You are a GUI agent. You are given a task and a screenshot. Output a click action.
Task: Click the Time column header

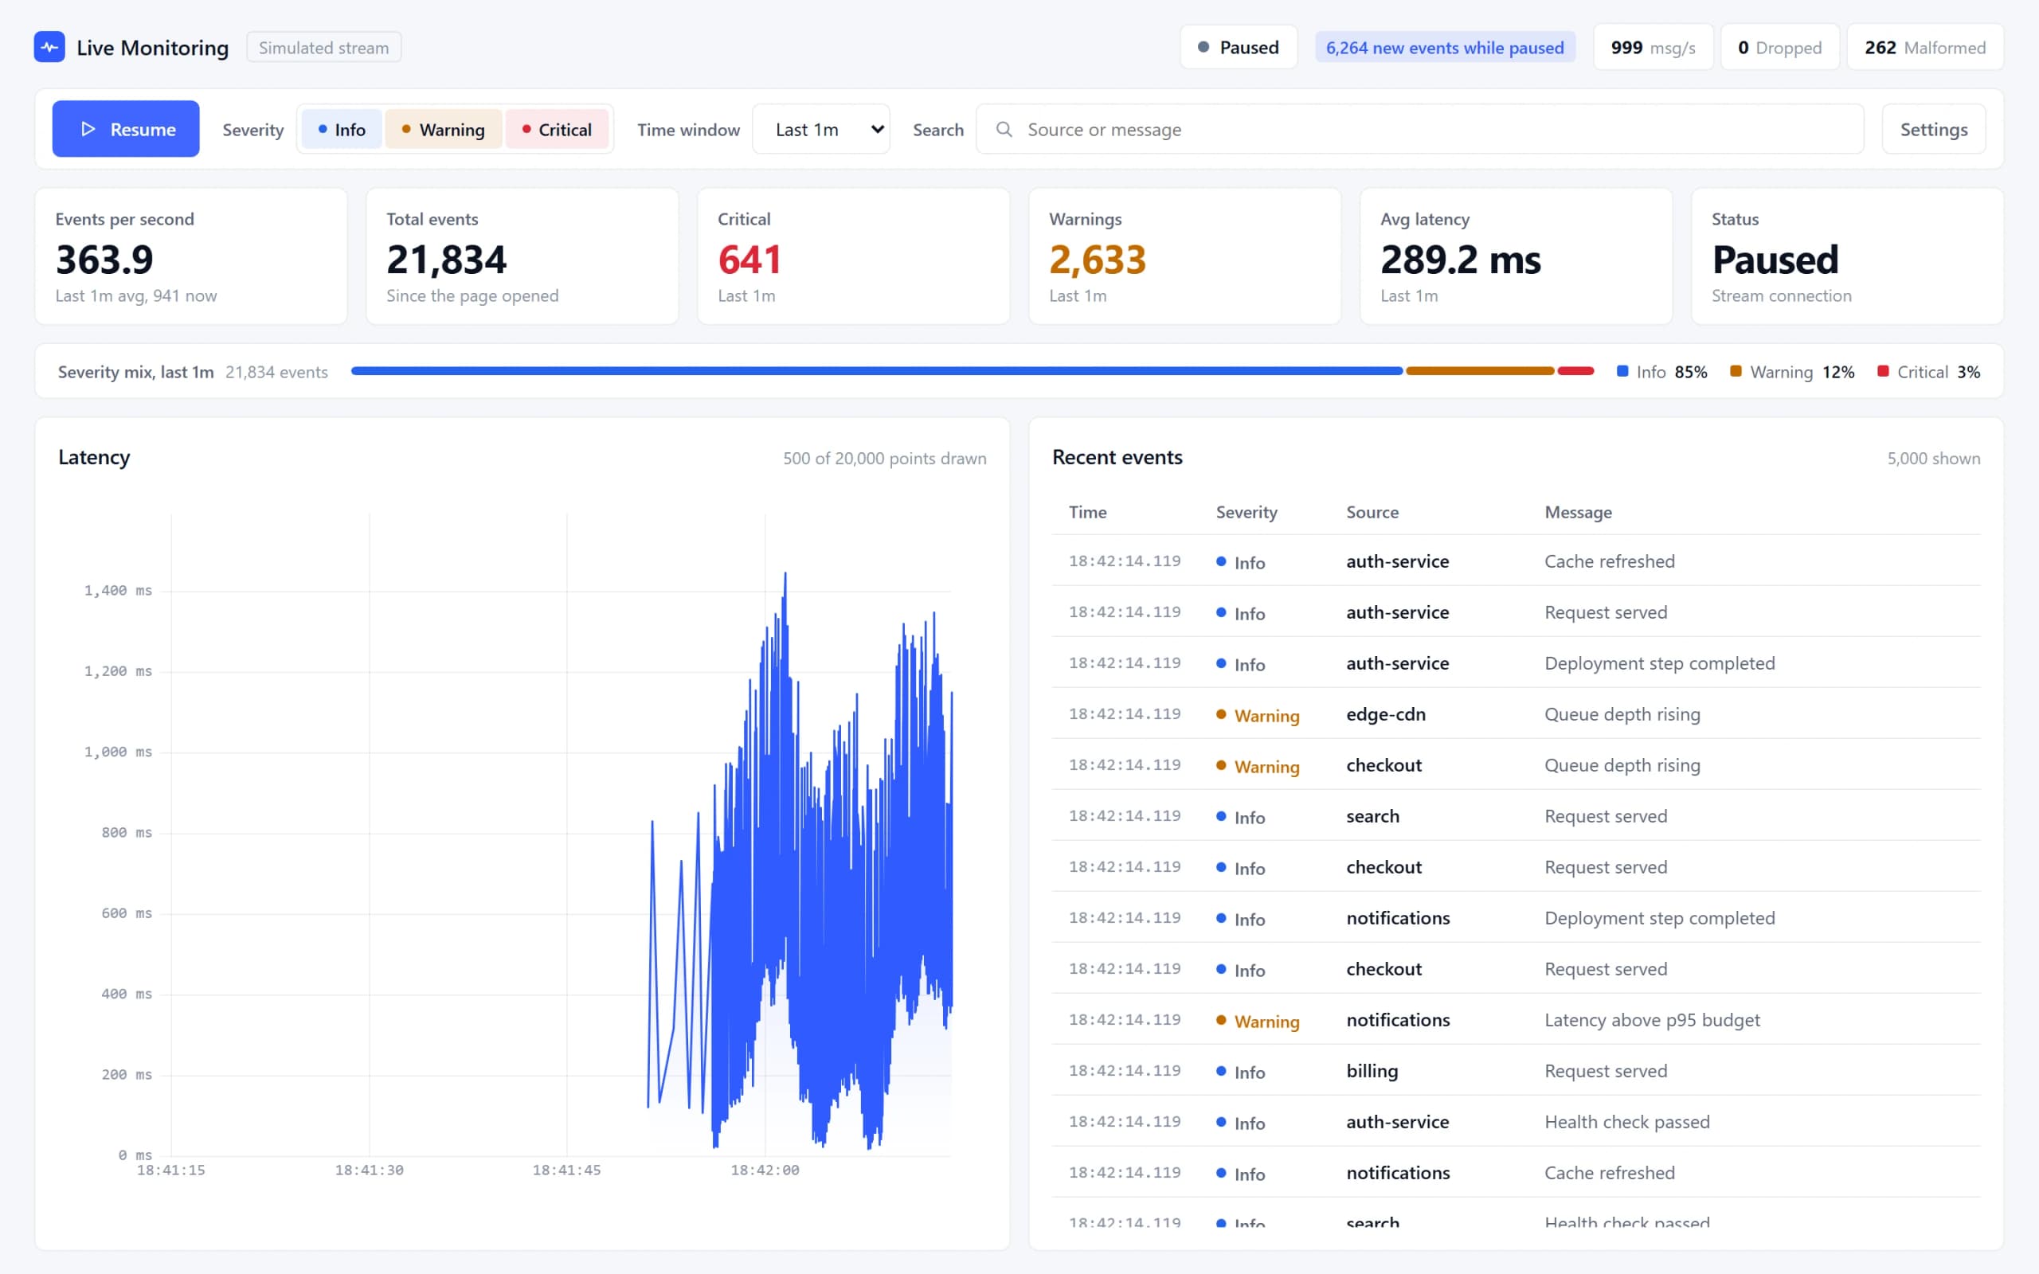[x=1087, y=512]
